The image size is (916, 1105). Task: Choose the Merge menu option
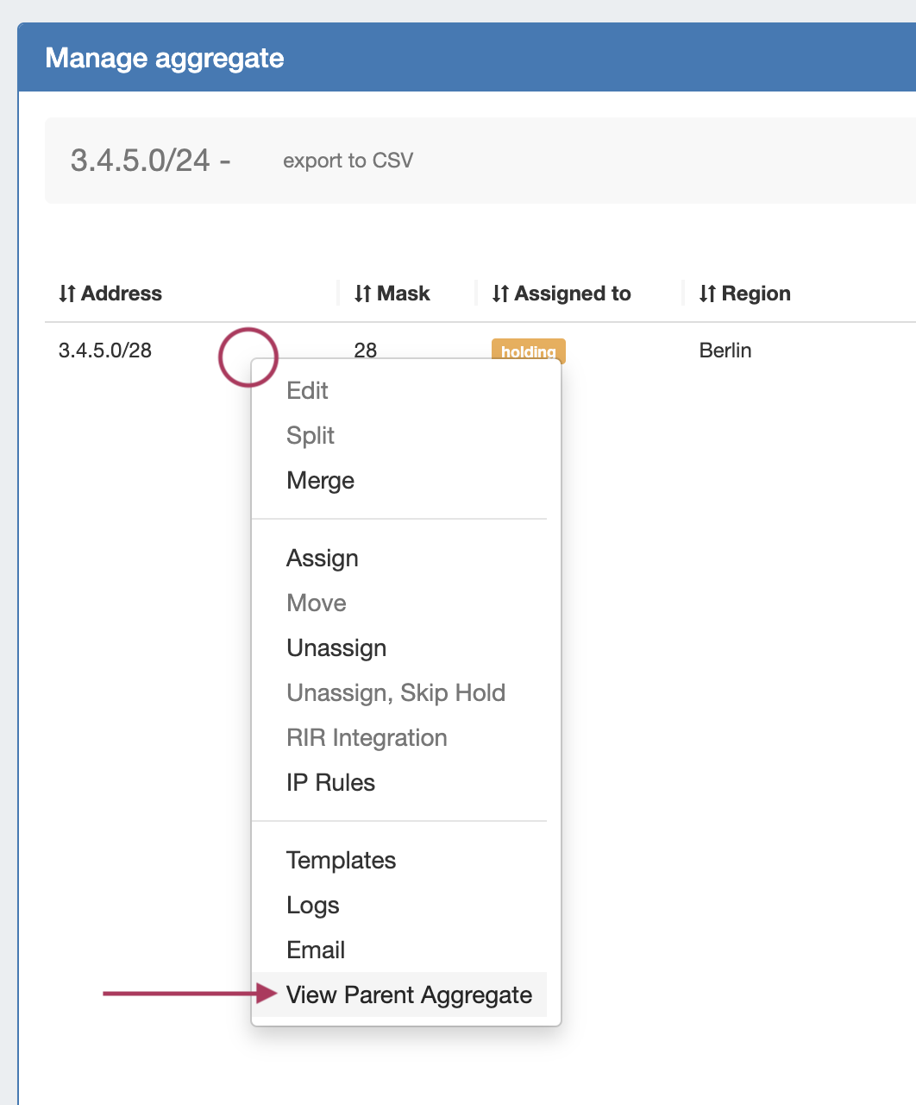pos(320,481)
